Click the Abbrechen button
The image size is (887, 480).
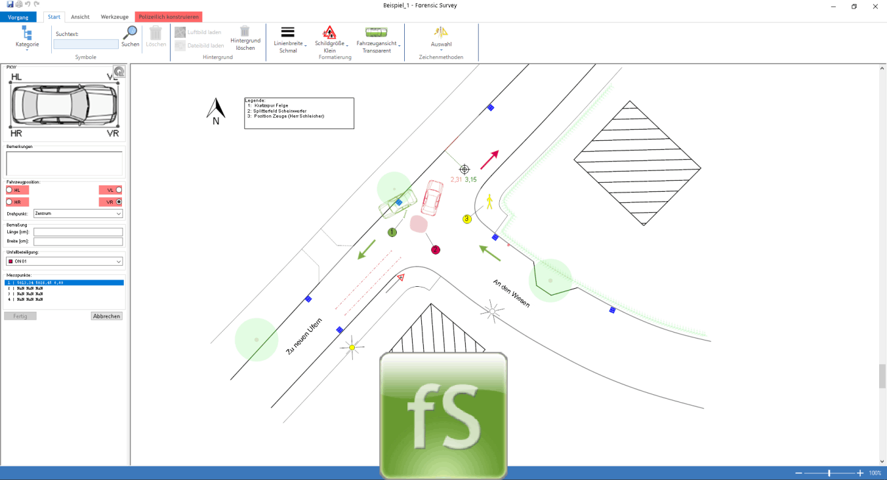click(106, 316)
